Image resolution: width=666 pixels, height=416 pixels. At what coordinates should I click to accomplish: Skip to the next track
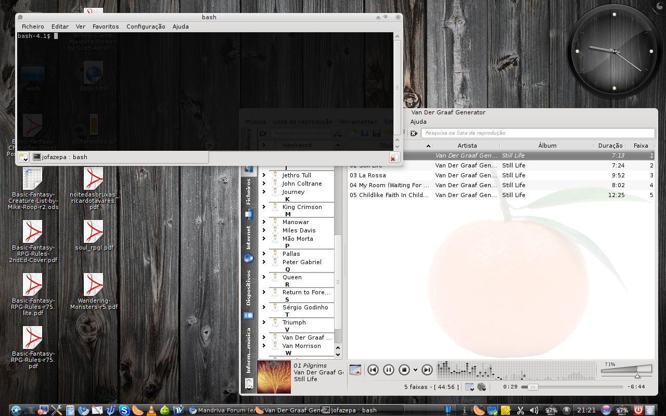coord(427,370)
